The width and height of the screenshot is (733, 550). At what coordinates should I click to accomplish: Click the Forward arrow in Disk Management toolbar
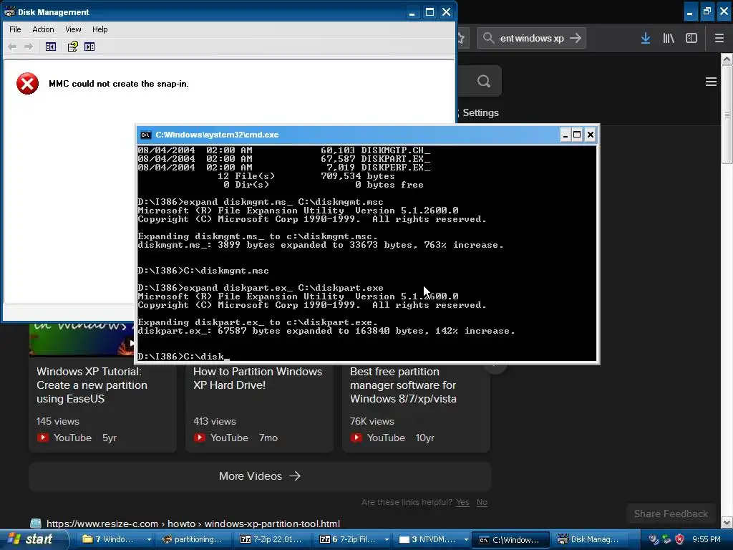pos(29,47)
